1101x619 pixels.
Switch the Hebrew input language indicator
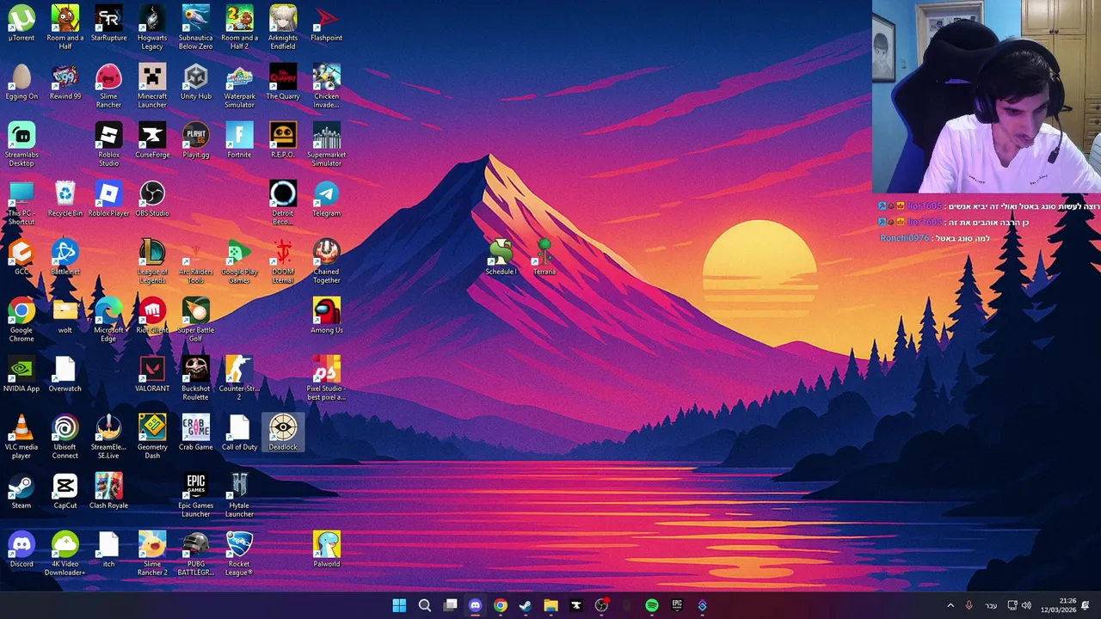tap(991, 605)
